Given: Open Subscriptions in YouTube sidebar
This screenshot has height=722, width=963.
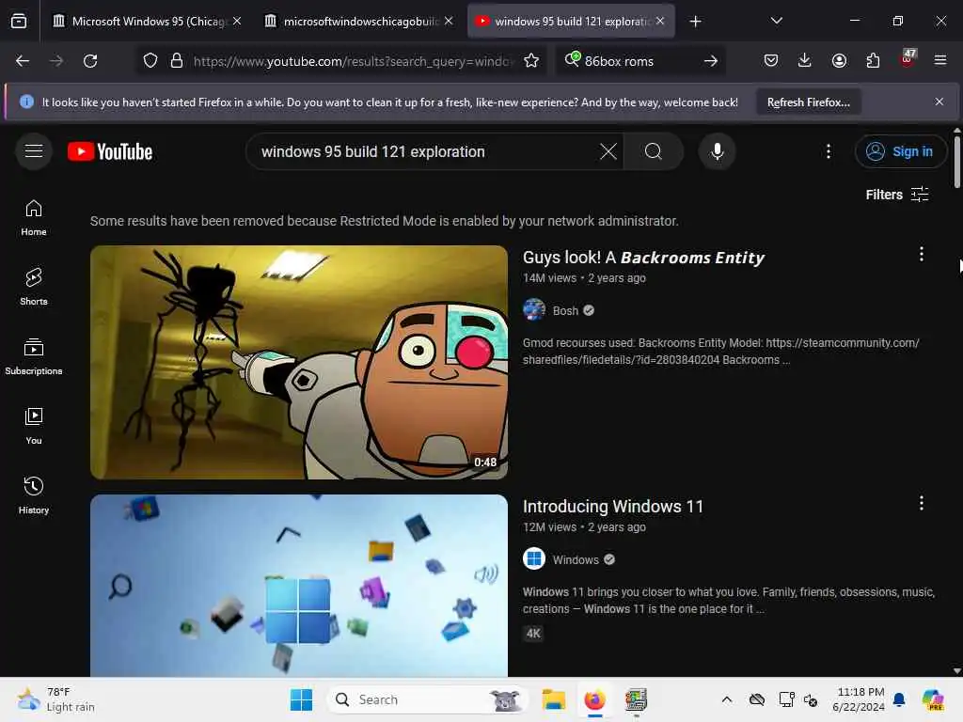Looking at the screenshot, I should pos(34,356).
